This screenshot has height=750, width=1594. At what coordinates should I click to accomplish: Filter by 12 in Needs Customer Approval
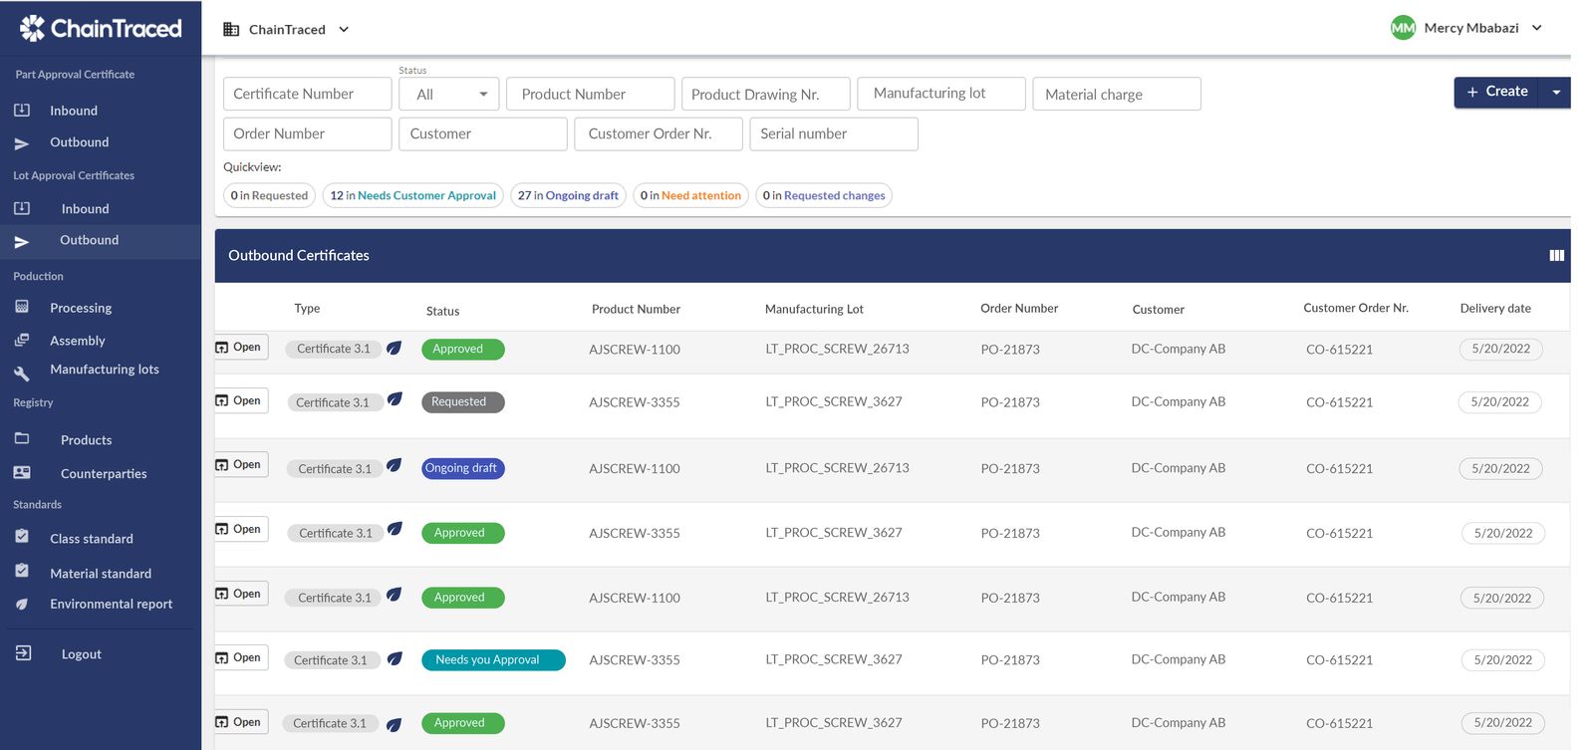click(413, 195)
